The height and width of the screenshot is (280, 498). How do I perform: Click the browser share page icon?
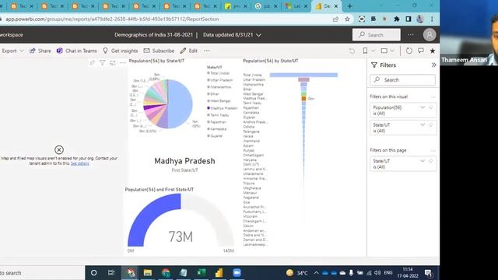point(335,19)
